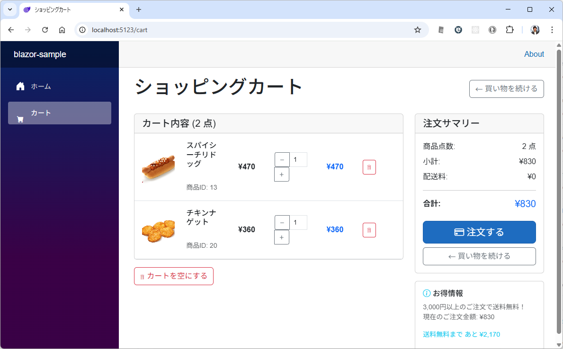Click the スパイシーチリドッグ product thumbnail
The height and width of the screenshot is (349, 563).
click(x=158, y=167)
